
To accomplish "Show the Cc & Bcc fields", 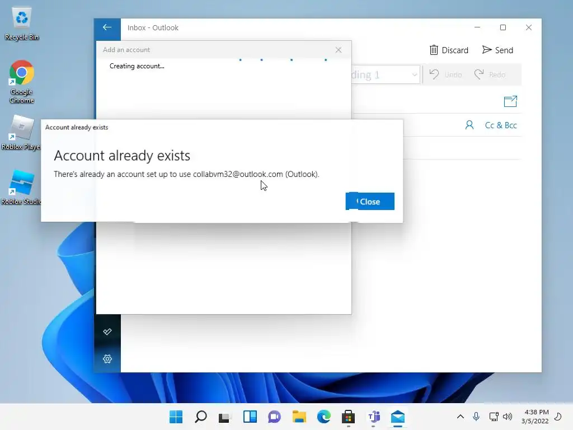I will 501,125.
